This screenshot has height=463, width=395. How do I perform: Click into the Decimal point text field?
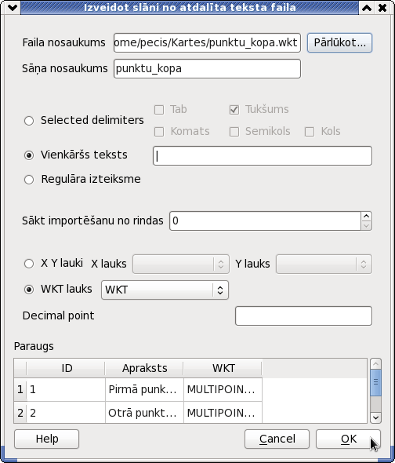[x=303, y=315]
